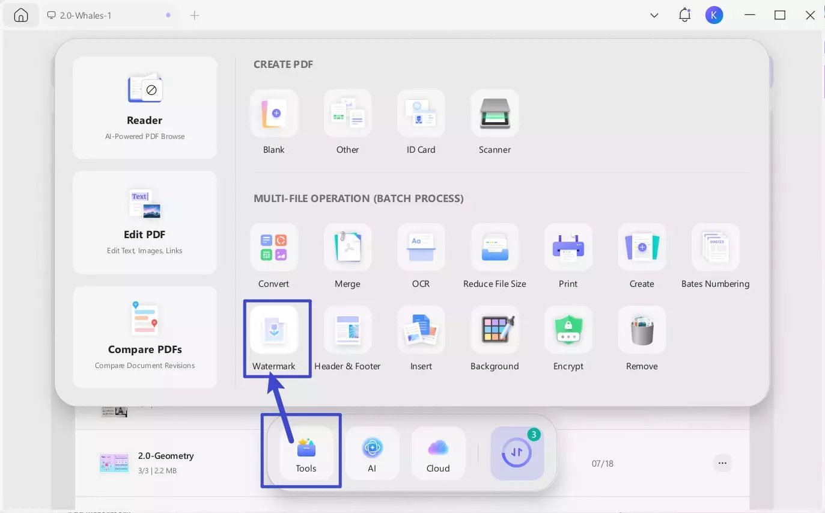Open the Blank PDF creation tool
Viewport: 825px width, 513px height.
click(274, 114)
